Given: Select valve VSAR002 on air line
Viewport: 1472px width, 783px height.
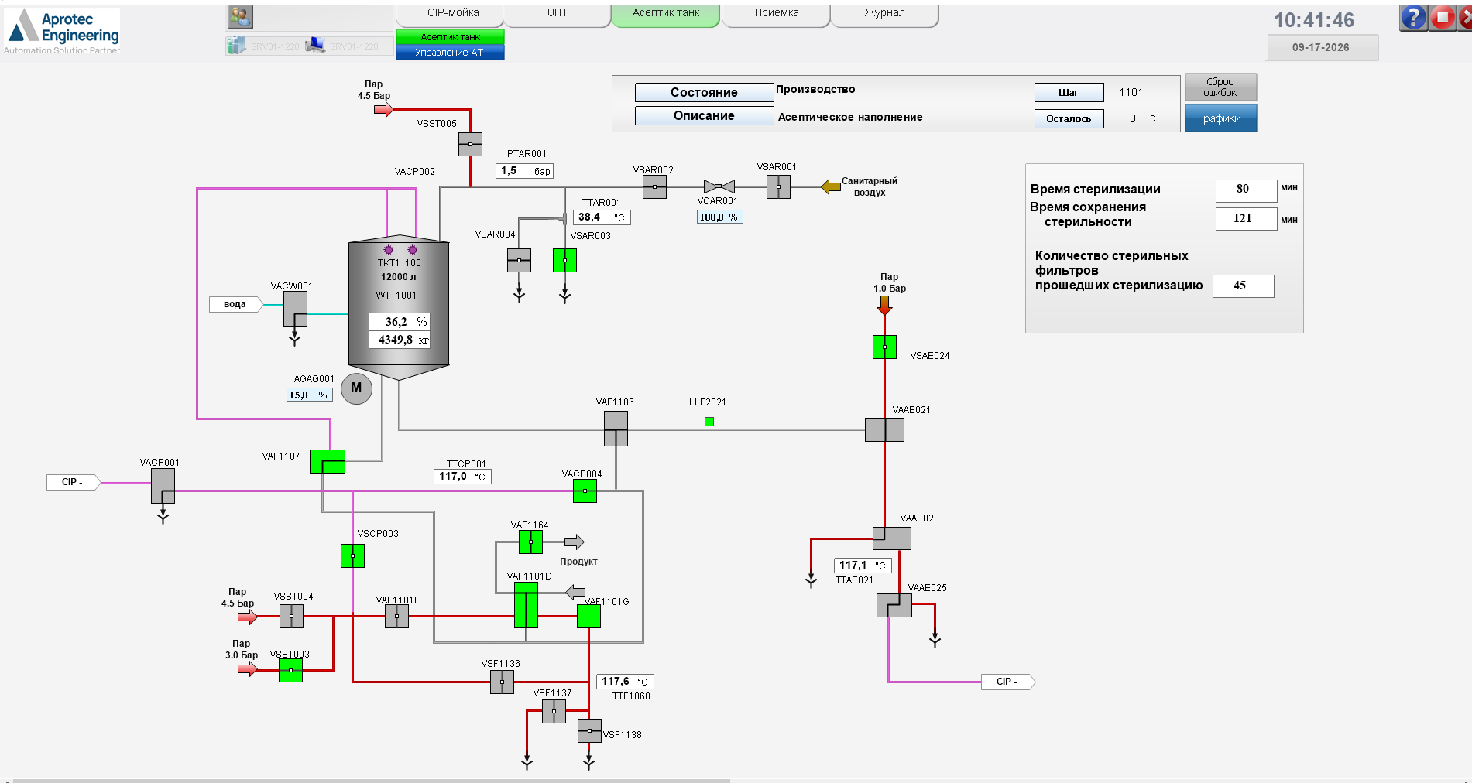Looking at the screenshot, I should 654,186.
